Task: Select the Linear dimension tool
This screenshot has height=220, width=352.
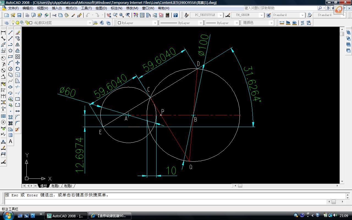Action: (3, 32)
